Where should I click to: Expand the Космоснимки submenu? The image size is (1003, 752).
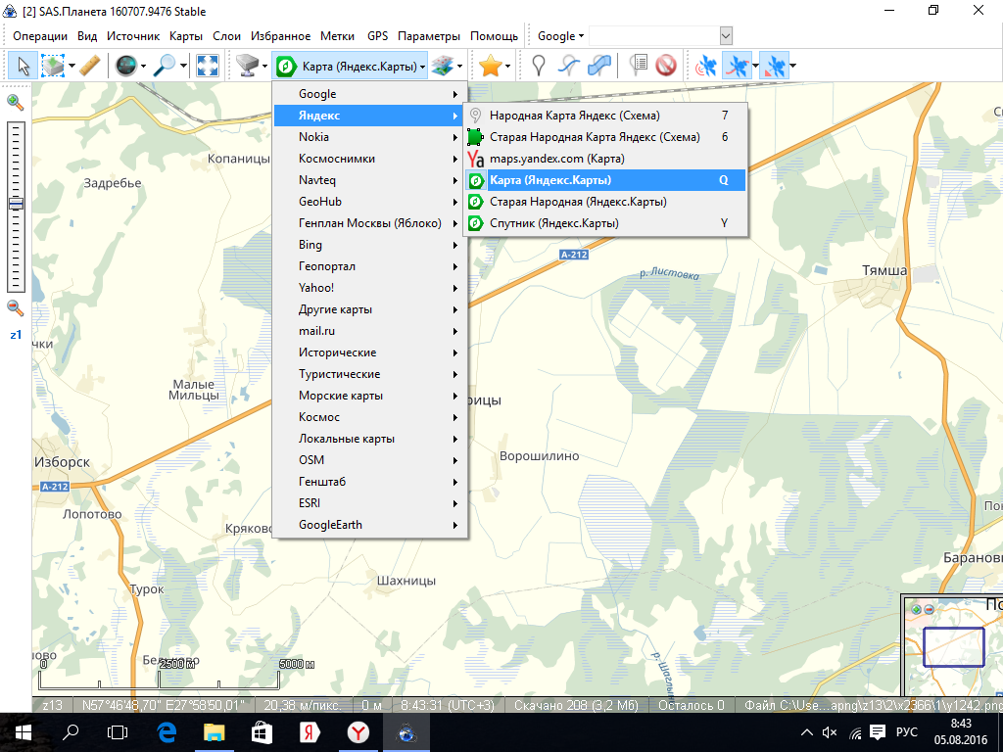369,159
